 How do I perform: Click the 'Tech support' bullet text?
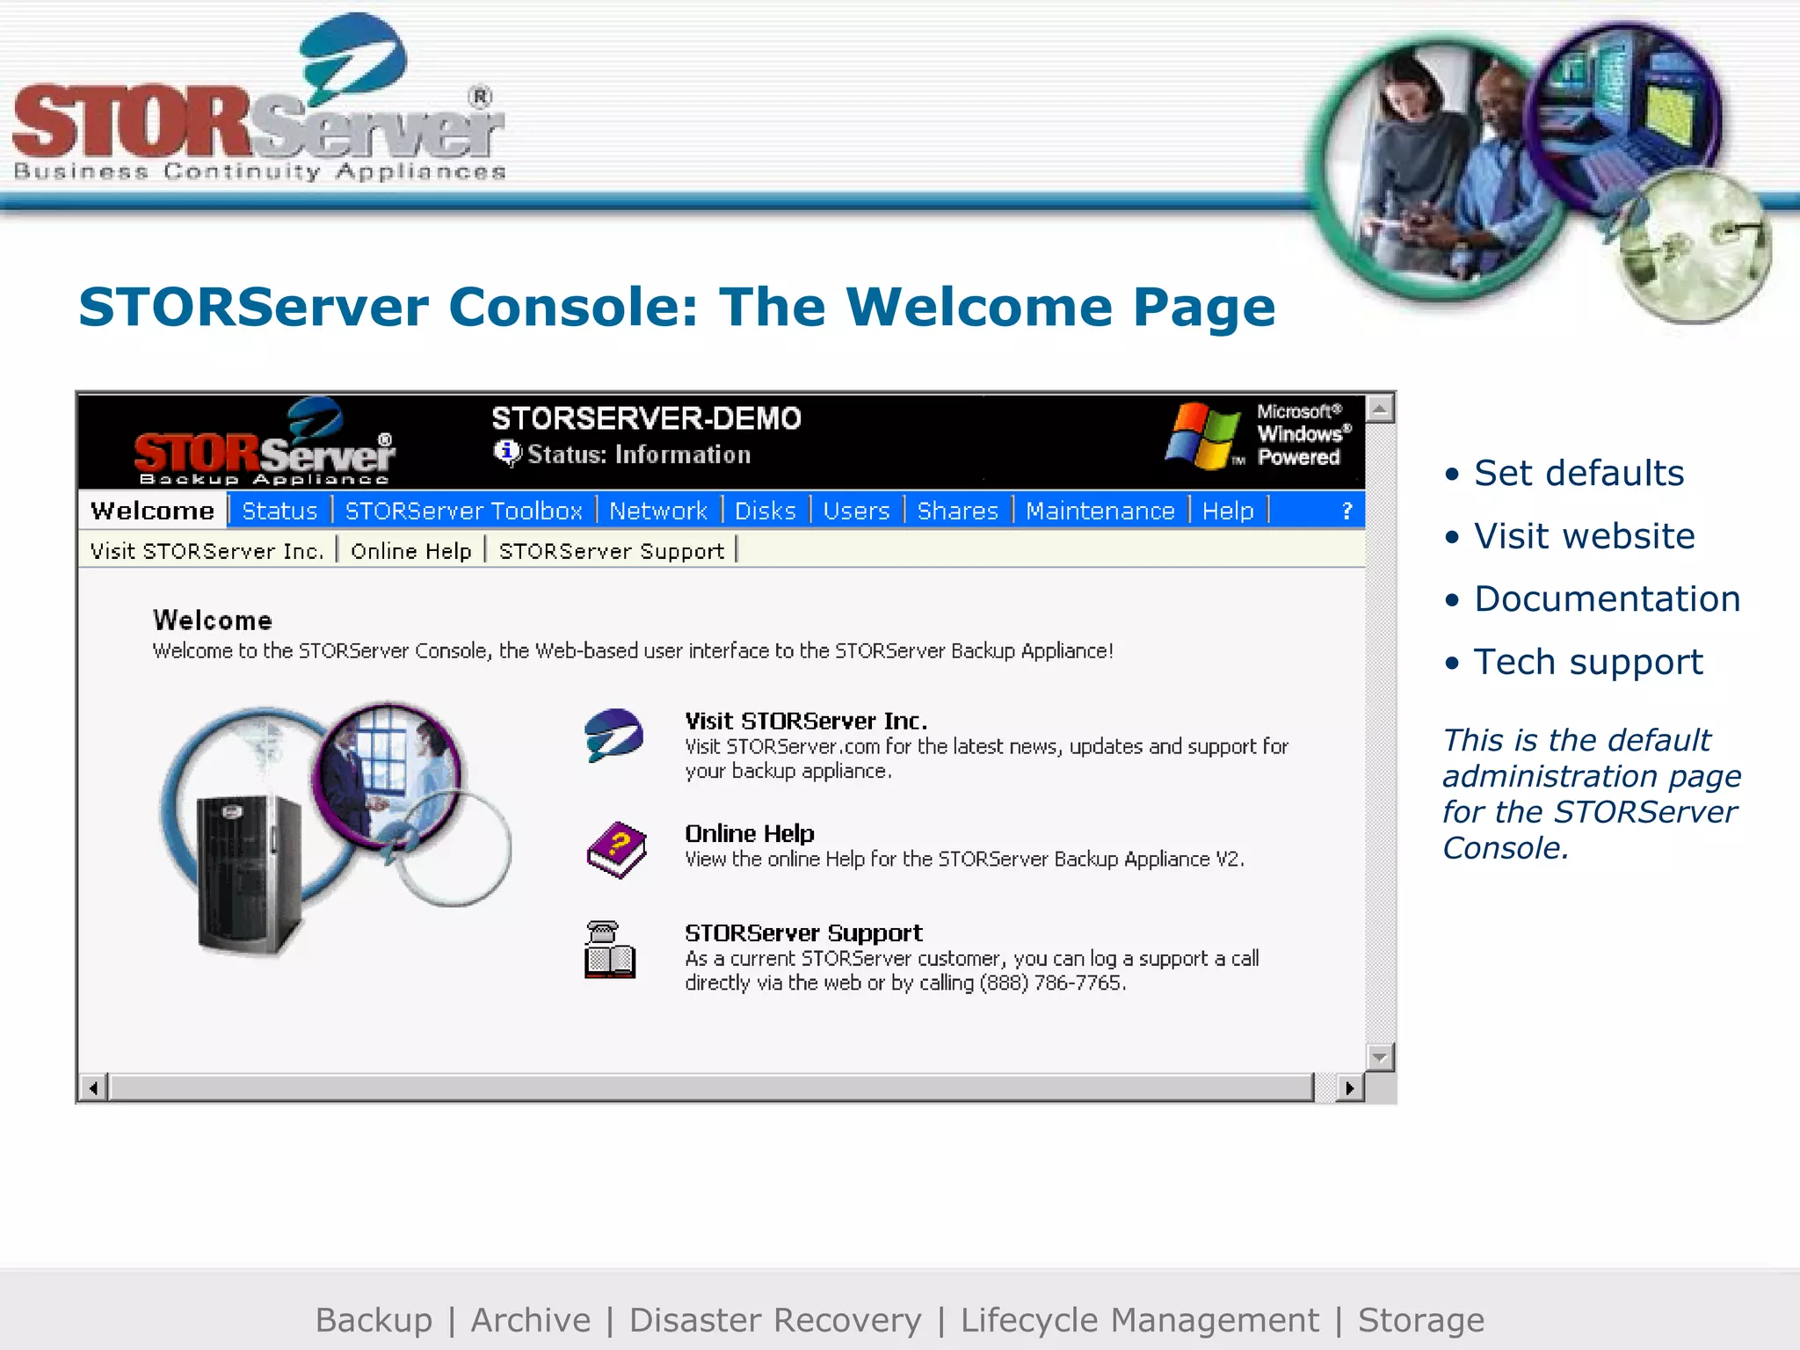pos(1588,662)
